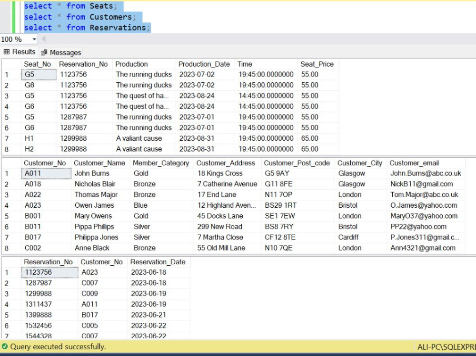The image size is (476, 356).
Task: Click inside 'select * from Customers;' query line
Action: pos(80,17)
